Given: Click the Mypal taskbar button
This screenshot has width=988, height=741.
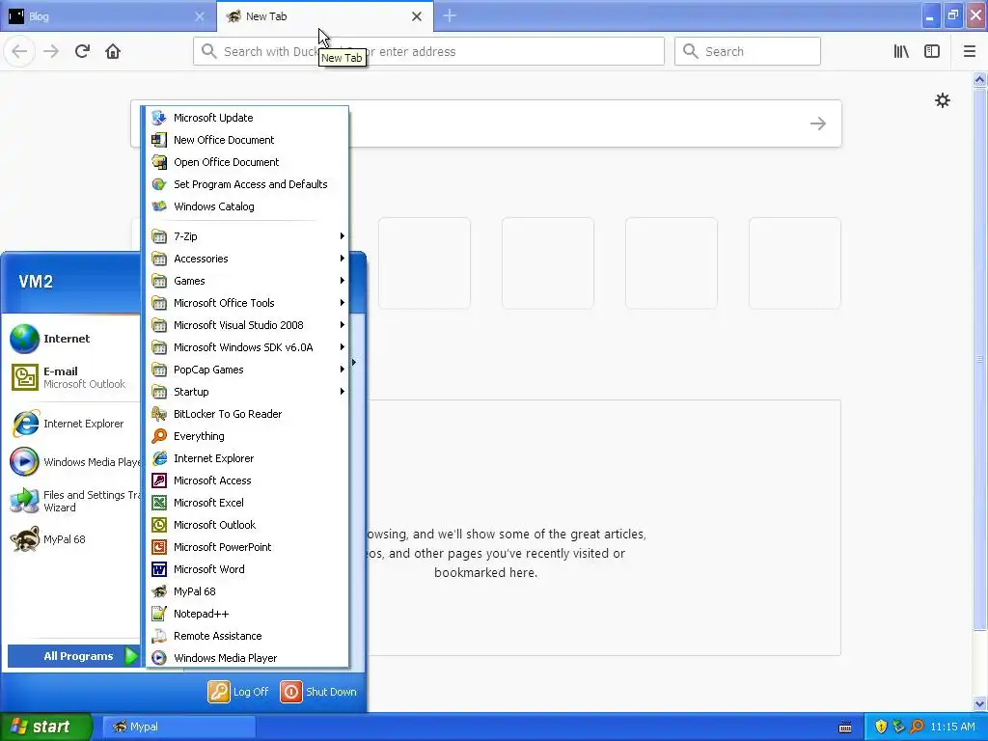Looking at the screenshot, I should 178,727.
